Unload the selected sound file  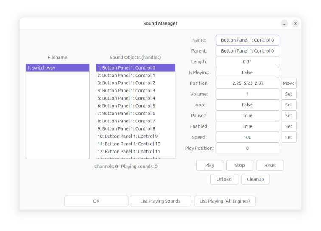(224, 179)
